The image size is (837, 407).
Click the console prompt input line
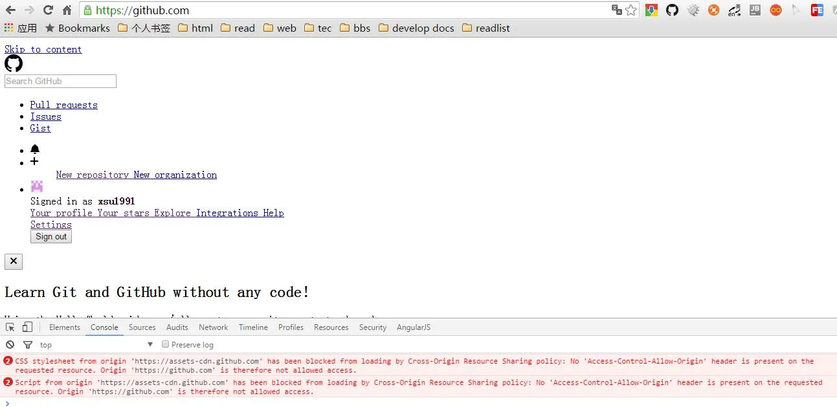point(418,402)
